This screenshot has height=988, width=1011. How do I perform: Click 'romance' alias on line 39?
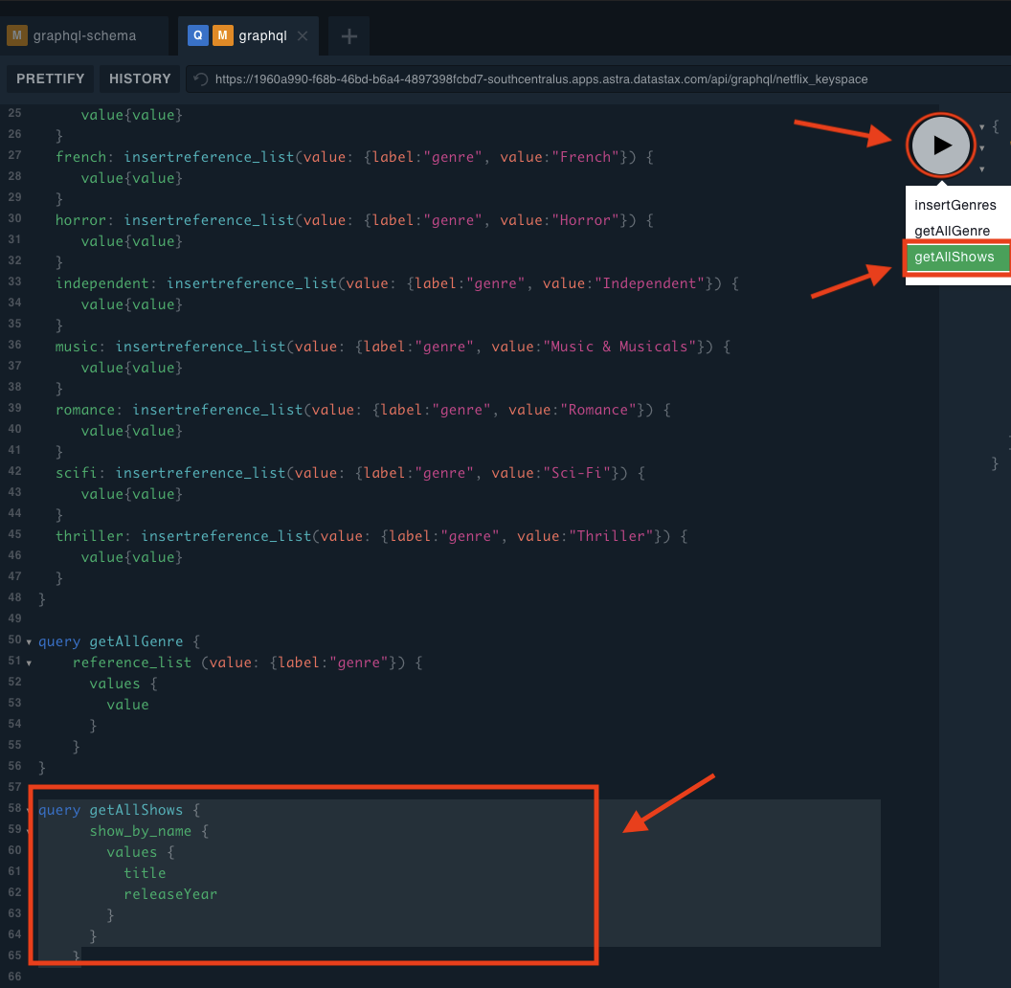tap(84, 410)
